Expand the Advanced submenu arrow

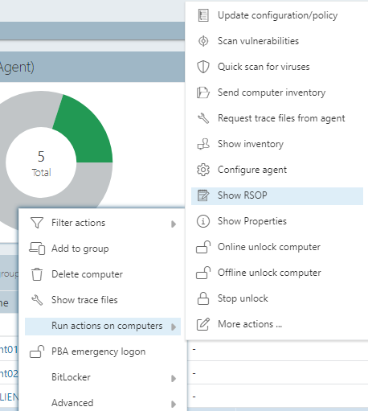[x=174, y=404]
